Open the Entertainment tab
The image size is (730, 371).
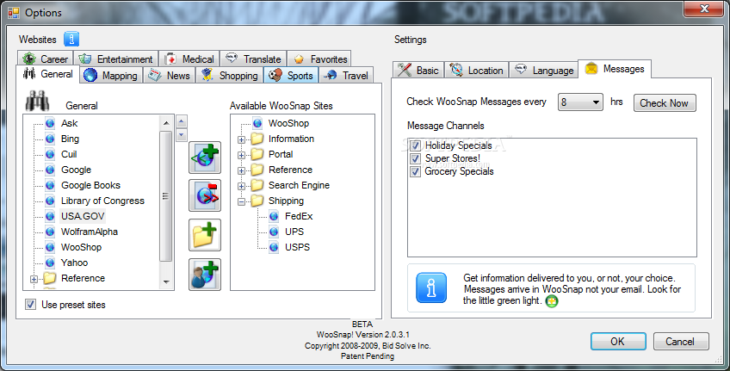116,59
